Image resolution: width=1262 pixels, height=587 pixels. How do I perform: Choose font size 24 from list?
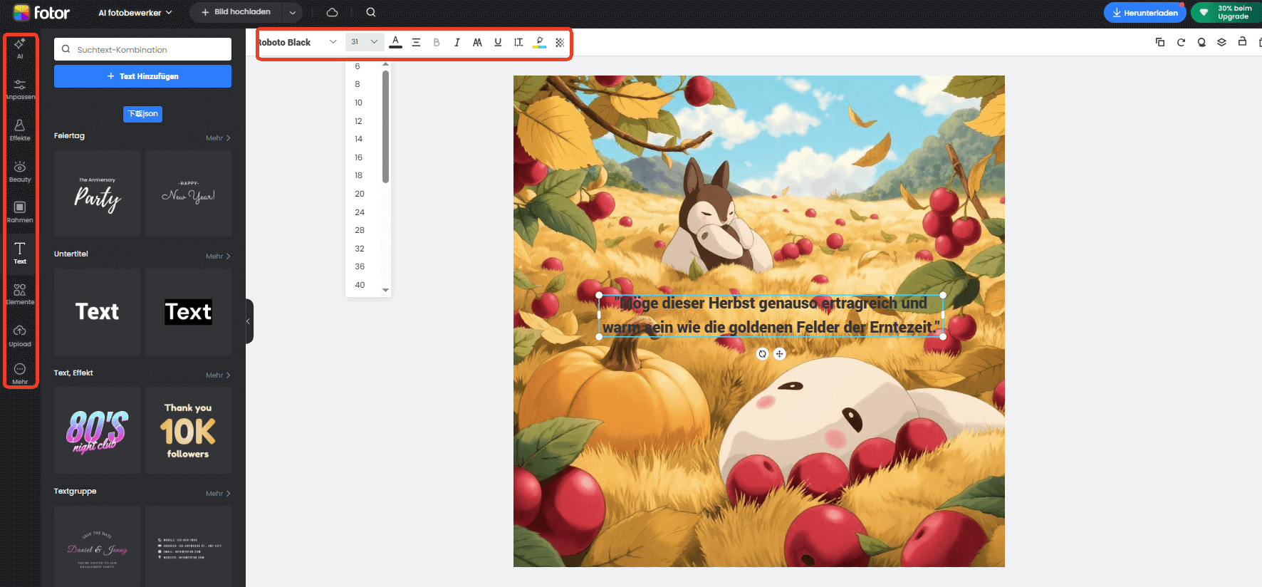click(x=360, y=212)
